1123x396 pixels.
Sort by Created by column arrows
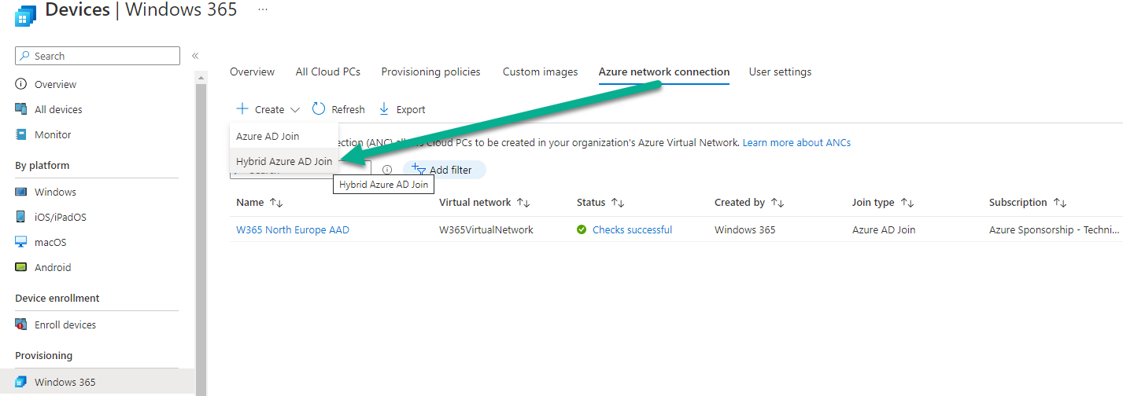point(778,203)
